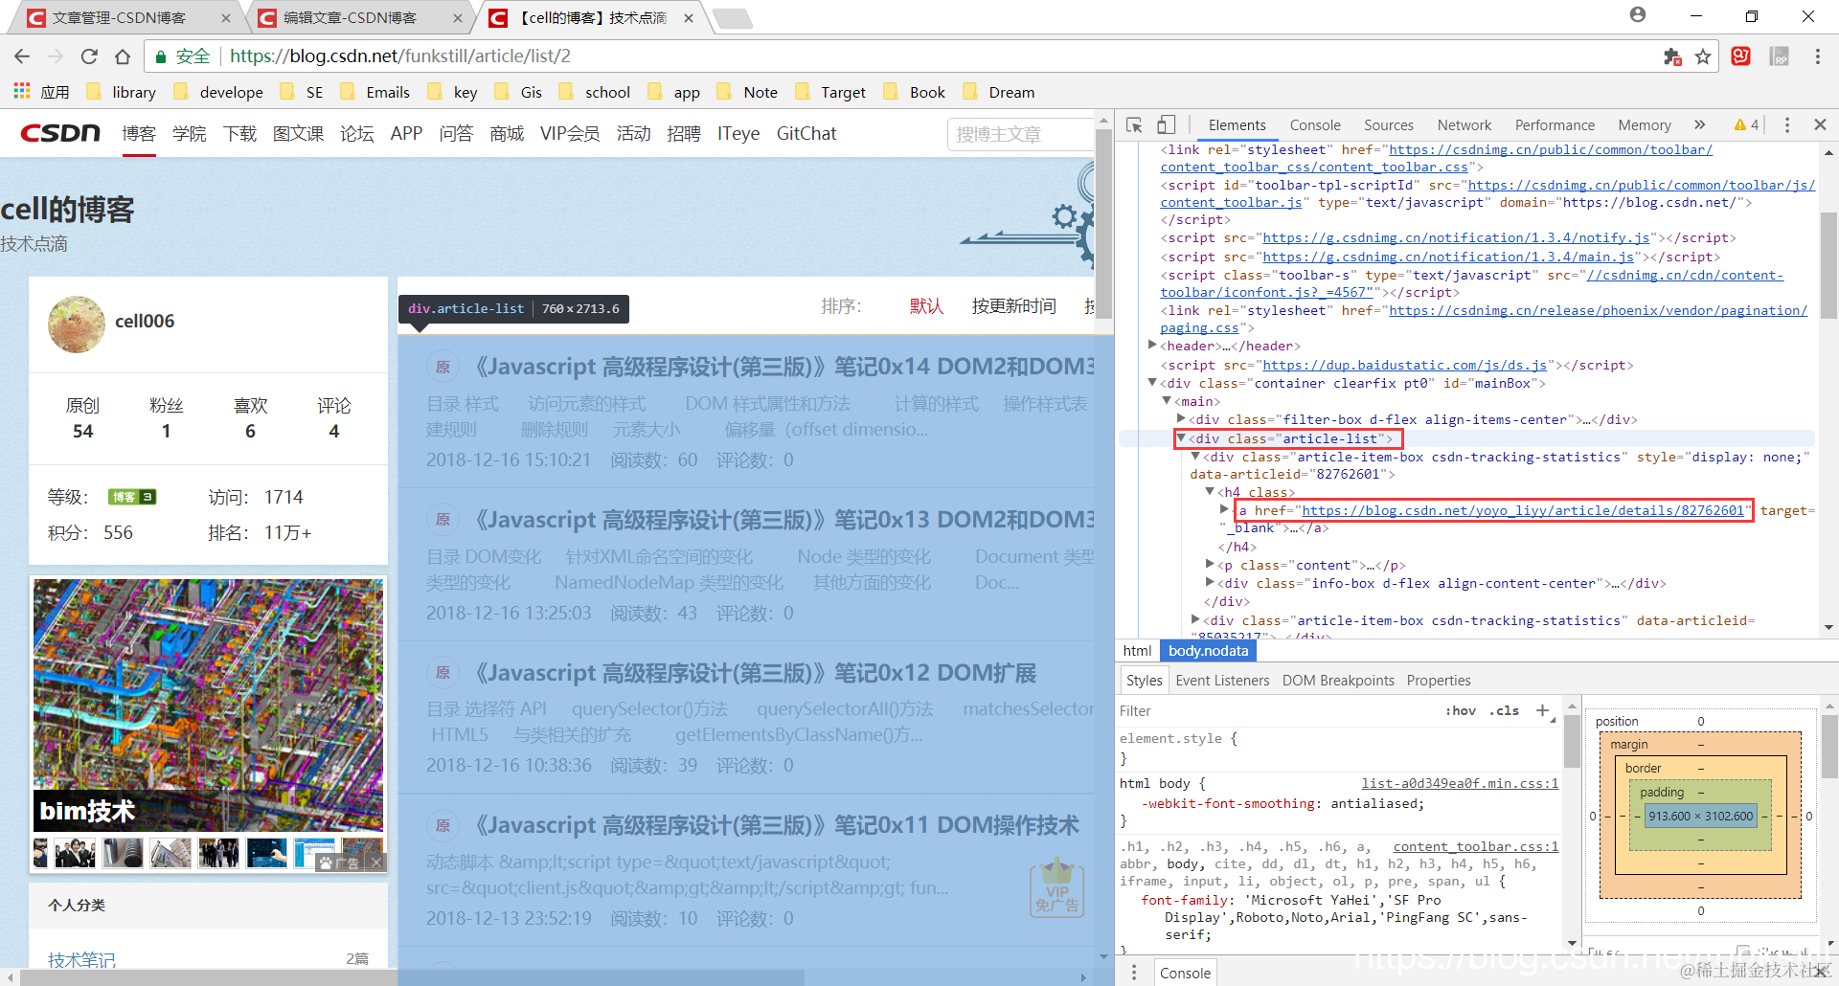Screen dimensions: 1839x986
Task: Click the browser back arrow
Action: point(22,56)
